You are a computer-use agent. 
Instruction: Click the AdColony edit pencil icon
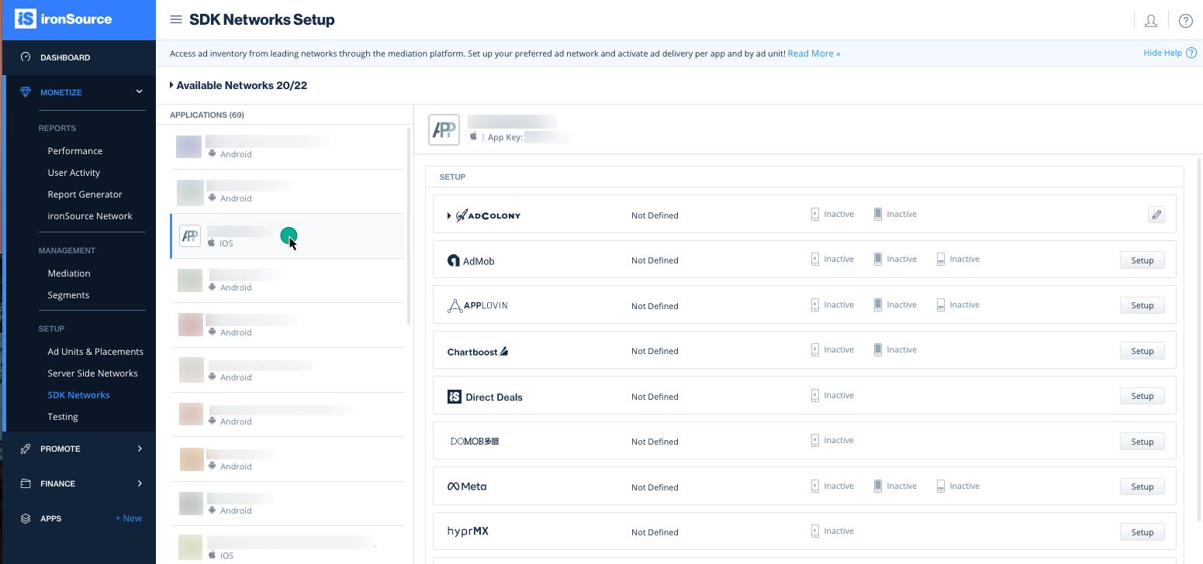(x=1156, y=215)
